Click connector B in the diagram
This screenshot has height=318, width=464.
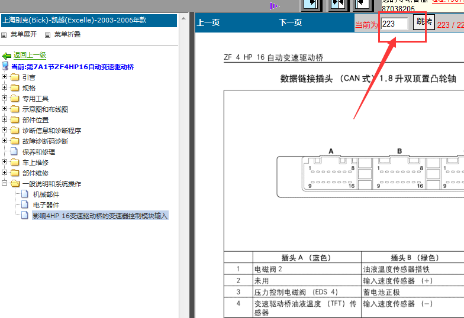coord(399,174)
